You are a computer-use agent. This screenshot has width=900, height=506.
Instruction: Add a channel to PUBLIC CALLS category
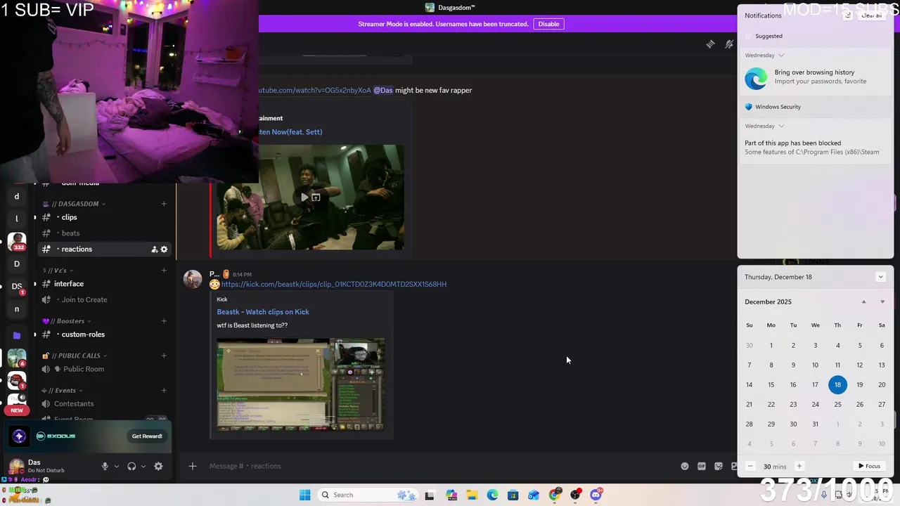(164, 356)
